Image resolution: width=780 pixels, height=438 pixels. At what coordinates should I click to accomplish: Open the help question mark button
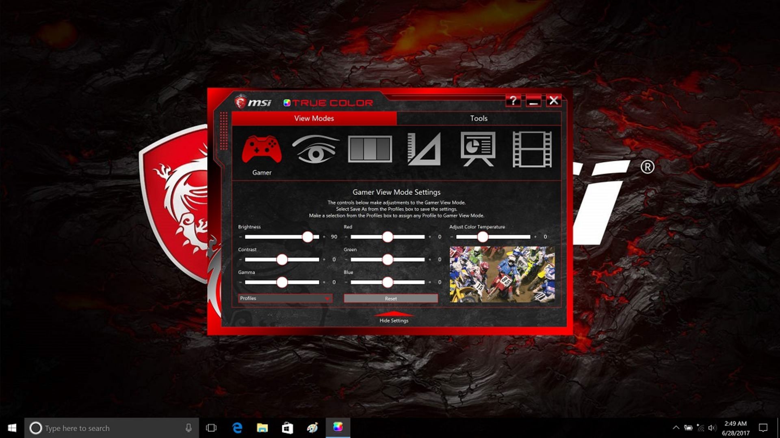[513, 101]
